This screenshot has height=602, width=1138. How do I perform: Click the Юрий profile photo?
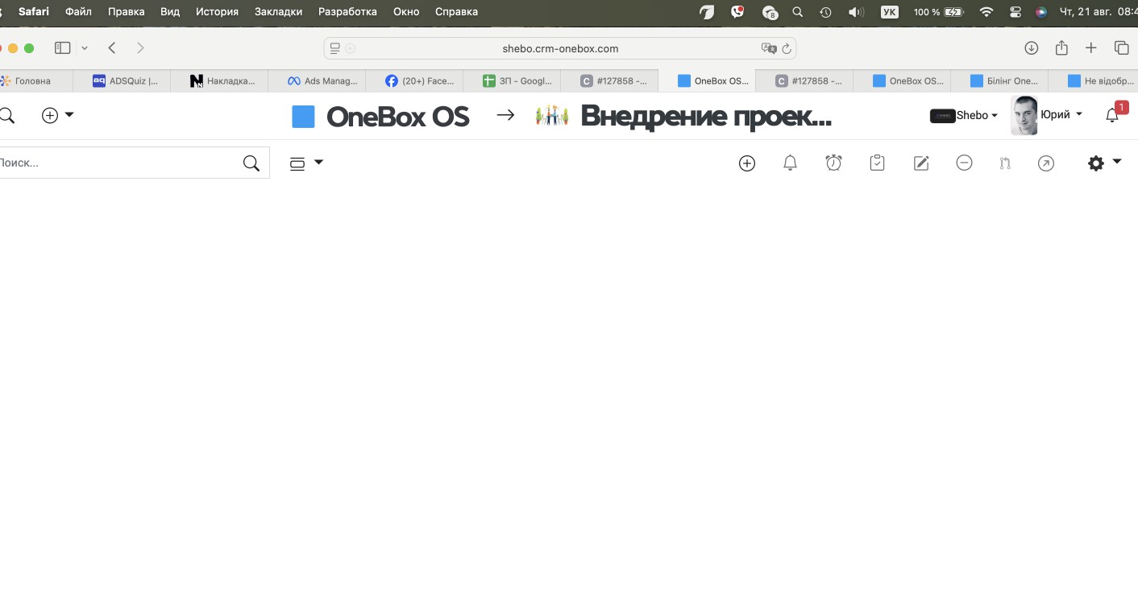pyautogui.click(x=1024, y=115)
